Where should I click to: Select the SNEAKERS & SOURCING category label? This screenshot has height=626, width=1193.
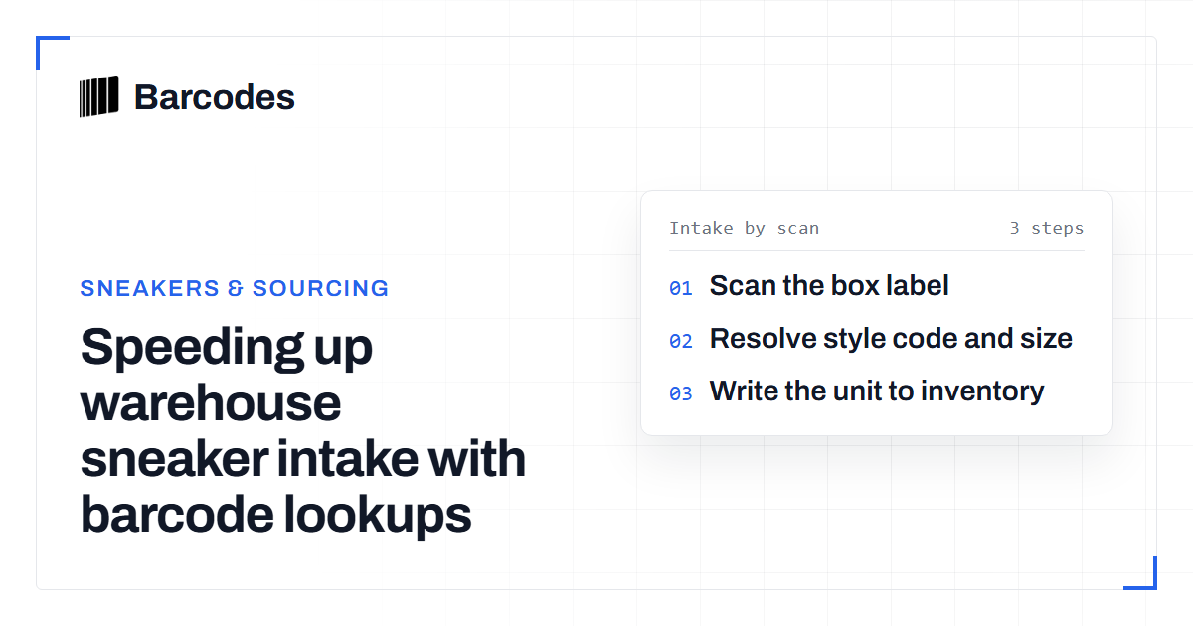[x=235, y=288]
